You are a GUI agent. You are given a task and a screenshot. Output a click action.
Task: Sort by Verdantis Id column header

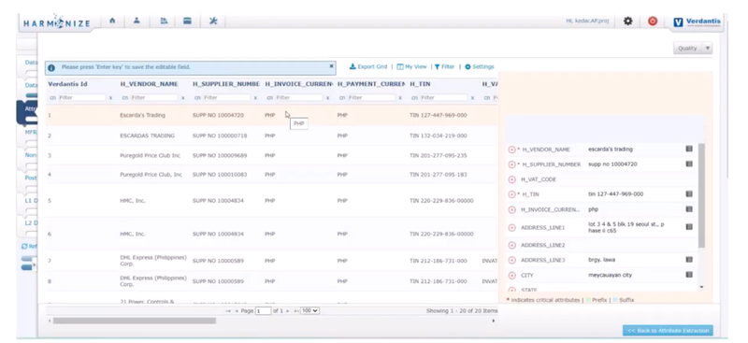click(x=67, y=84)
